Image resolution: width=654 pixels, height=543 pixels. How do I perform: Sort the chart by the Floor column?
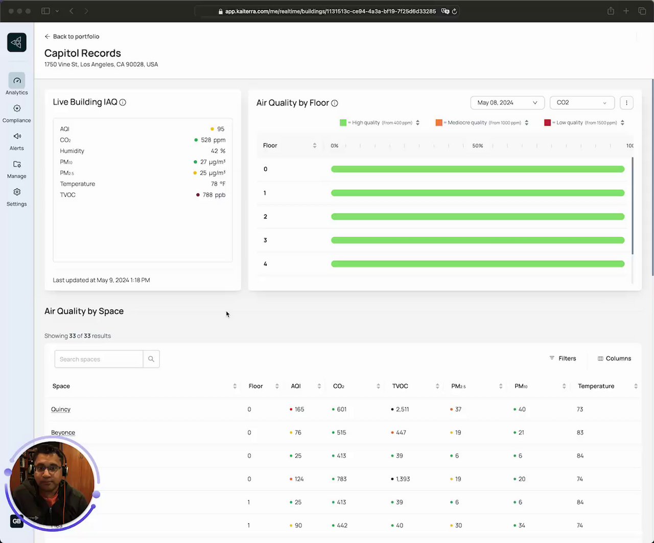pos(315,146)
